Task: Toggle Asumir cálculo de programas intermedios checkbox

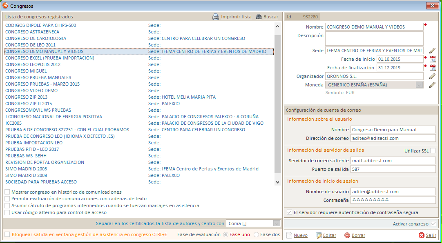Action: pyautogui.click(x=7, y=205)
